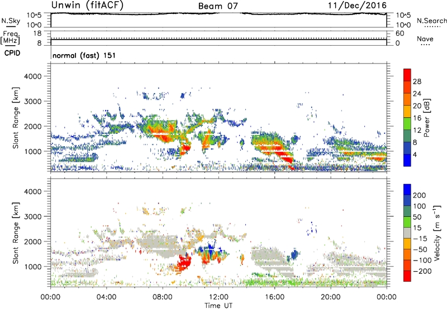This screenshot has width=447, height=309.
Task: Click the 'Unwin (fitACF)' title text
Action: [x=87, y=5]
